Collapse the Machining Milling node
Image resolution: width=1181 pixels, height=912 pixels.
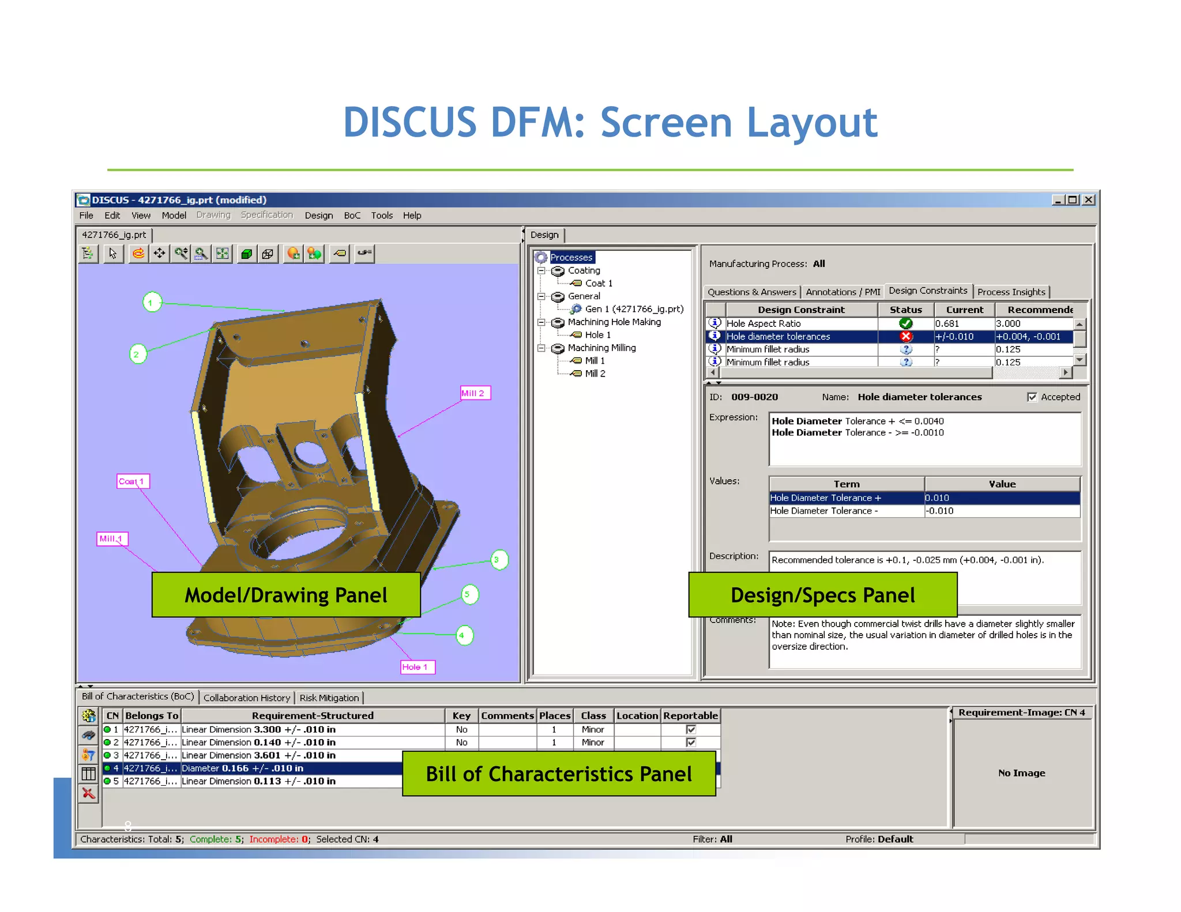pos(541,348)
